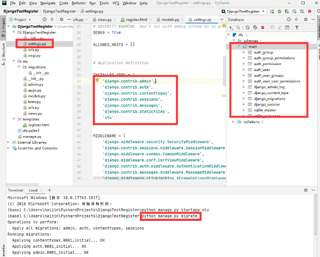Click the Filter funnel icon in Database panel
320x257 pixels.
pos(297,28)
